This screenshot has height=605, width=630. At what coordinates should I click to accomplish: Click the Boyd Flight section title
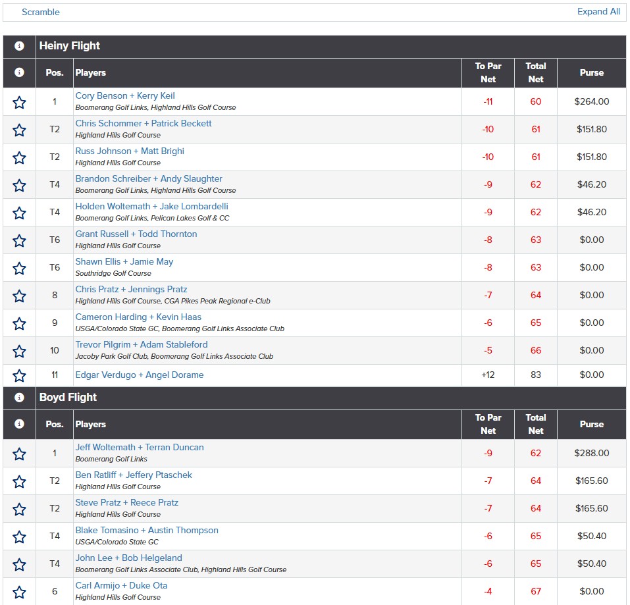(68, 398)
